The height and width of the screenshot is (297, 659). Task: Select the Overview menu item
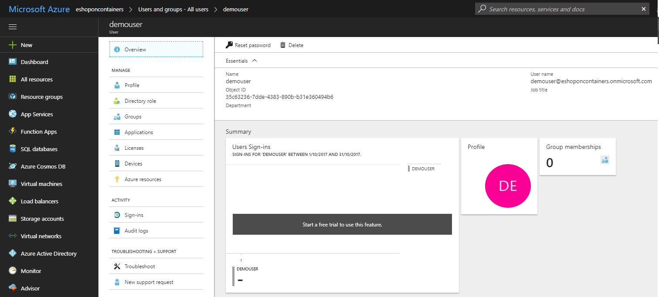click(x=156, y=49)
